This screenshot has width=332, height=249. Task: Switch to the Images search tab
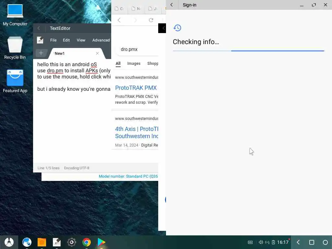(134, 63)
